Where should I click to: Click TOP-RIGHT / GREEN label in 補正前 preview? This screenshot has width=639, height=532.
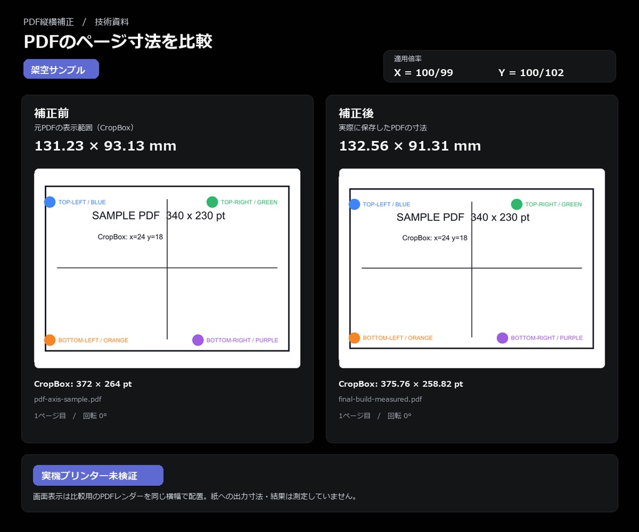tap(249, 202)
